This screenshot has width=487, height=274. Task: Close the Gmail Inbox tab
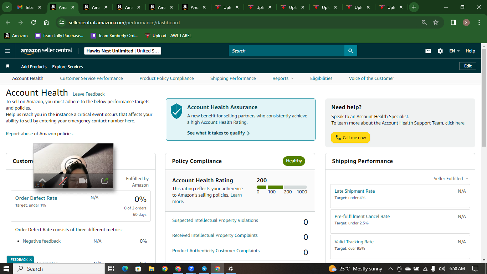click(39, 7)
